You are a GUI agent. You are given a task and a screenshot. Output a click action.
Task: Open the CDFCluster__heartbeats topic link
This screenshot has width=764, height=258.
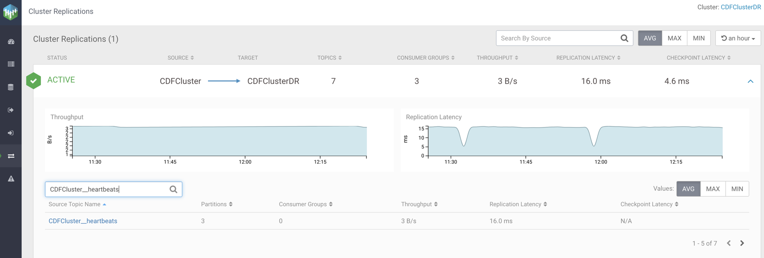coord(83,221)
